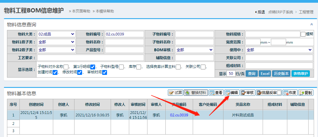Expand the BOM审核 dropdown
The image size is (318, 137).
[194, 50]
